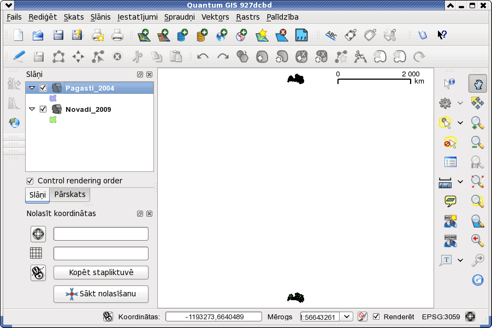Image resolution: width=492 pixels, height=328 pixels.
Task: Choose the Zoom In magnifier
Action: coord(477,123)
